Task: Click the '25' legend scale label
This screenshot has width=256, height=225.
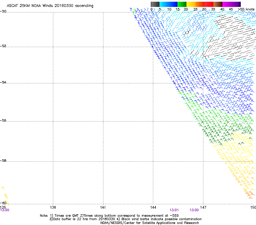Action: pos(195,9)
